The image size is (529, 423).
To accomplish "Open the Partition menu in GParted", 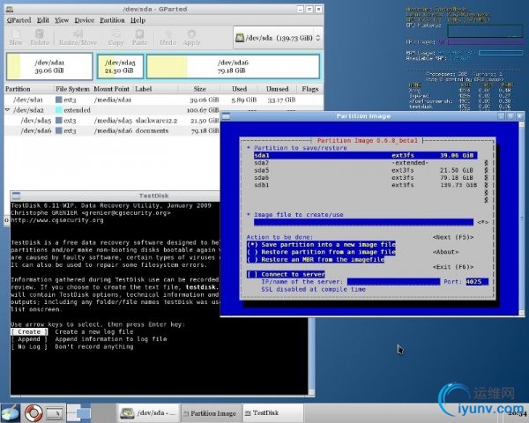I will point(112,19).
